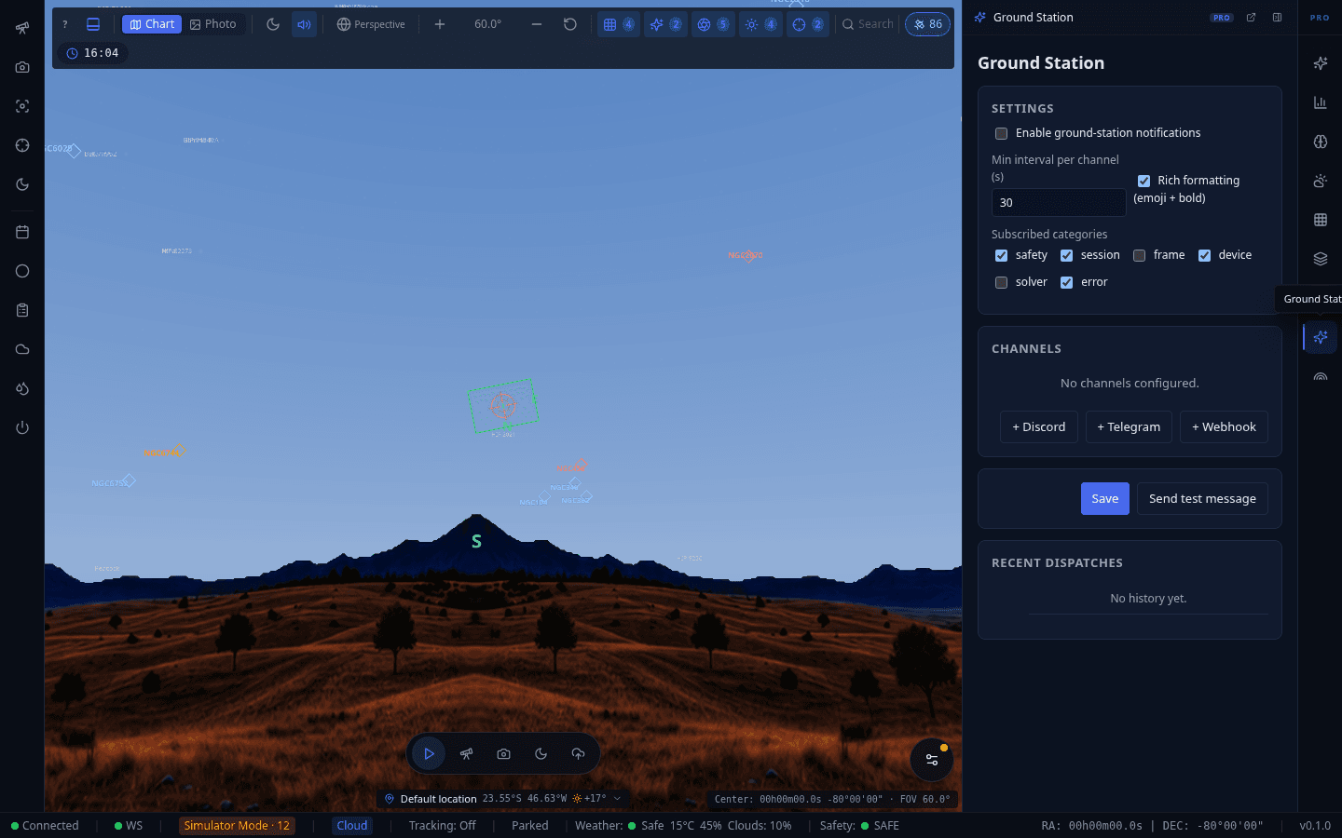Open the circle icon in left sidebar

point(22,271)
